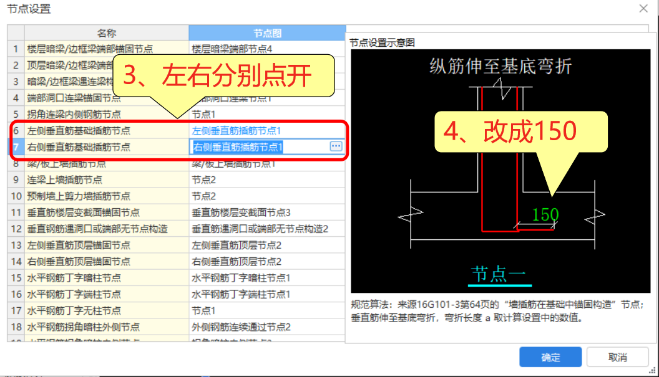This screenshot has height=377, width=659.
Task: Select row 右侧垂直筋基础插筋节点
Action: click(107, 147)
